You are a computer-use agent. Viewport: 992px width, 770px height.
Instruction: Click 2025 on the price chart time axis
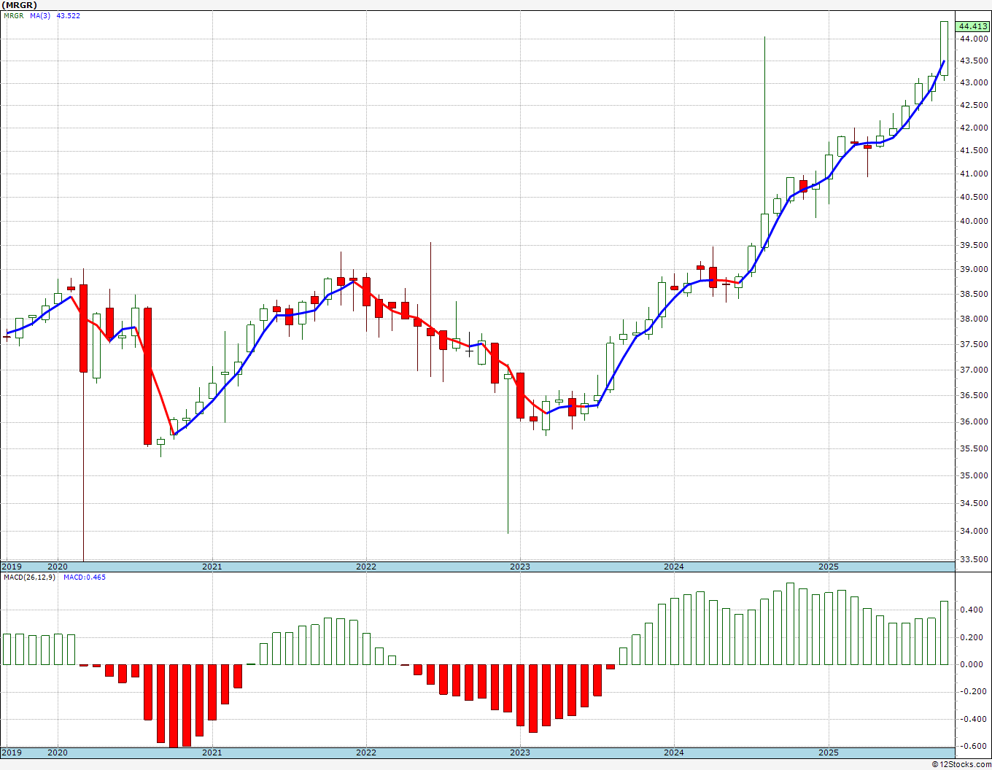click(x=828, y=567)
